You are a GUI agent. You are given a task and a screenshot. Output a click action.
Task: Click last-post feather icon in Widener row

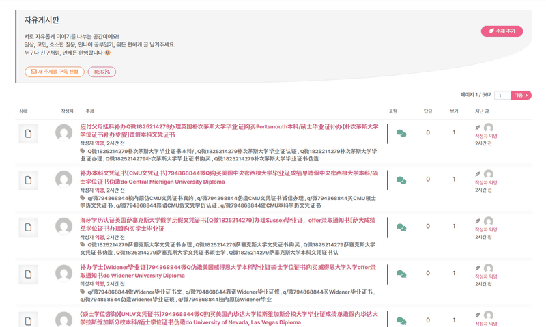[x=478, y=268]
